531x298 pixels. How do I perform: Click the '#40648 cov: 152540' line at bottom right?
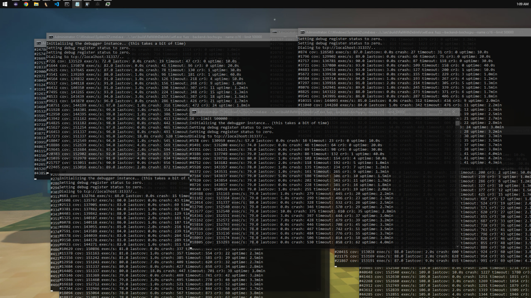[x=445, y=272]
